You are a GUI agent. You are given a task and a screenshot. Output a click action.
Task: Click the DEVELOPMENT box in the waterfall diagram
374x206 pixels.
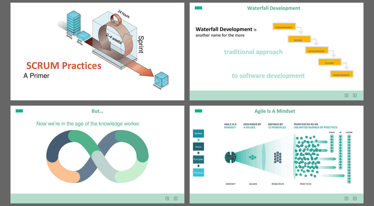point(317,50)
